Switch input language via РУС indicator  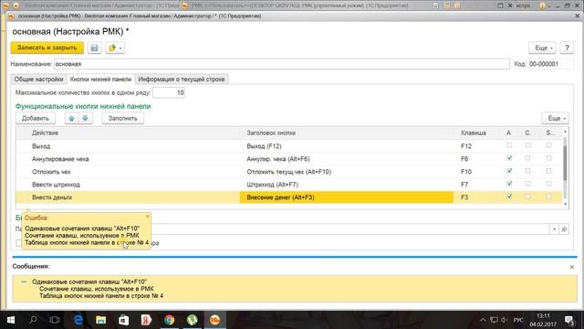(518, 320)
